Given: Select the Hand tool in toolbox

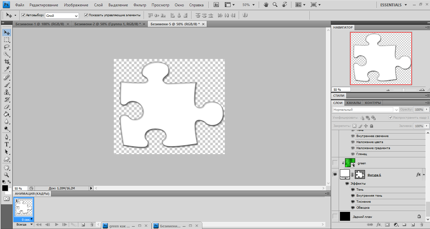Looking at the screenshot, I should click(x=7, y=167).
